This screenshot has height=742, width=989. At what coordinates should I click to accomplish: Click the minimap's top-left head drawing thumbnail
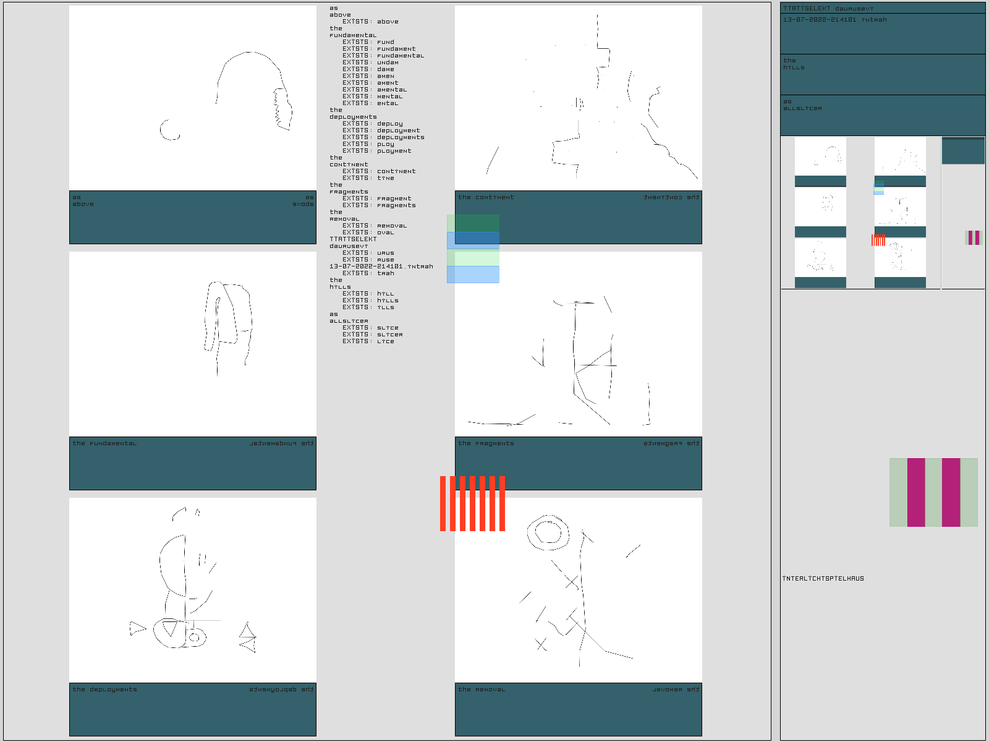coord(820,156)
